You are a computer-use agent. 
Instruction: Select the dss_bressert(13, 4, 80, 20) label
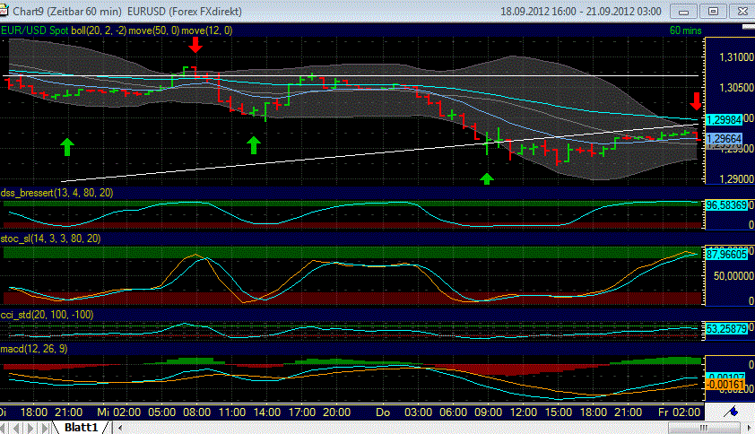point(56,193)
